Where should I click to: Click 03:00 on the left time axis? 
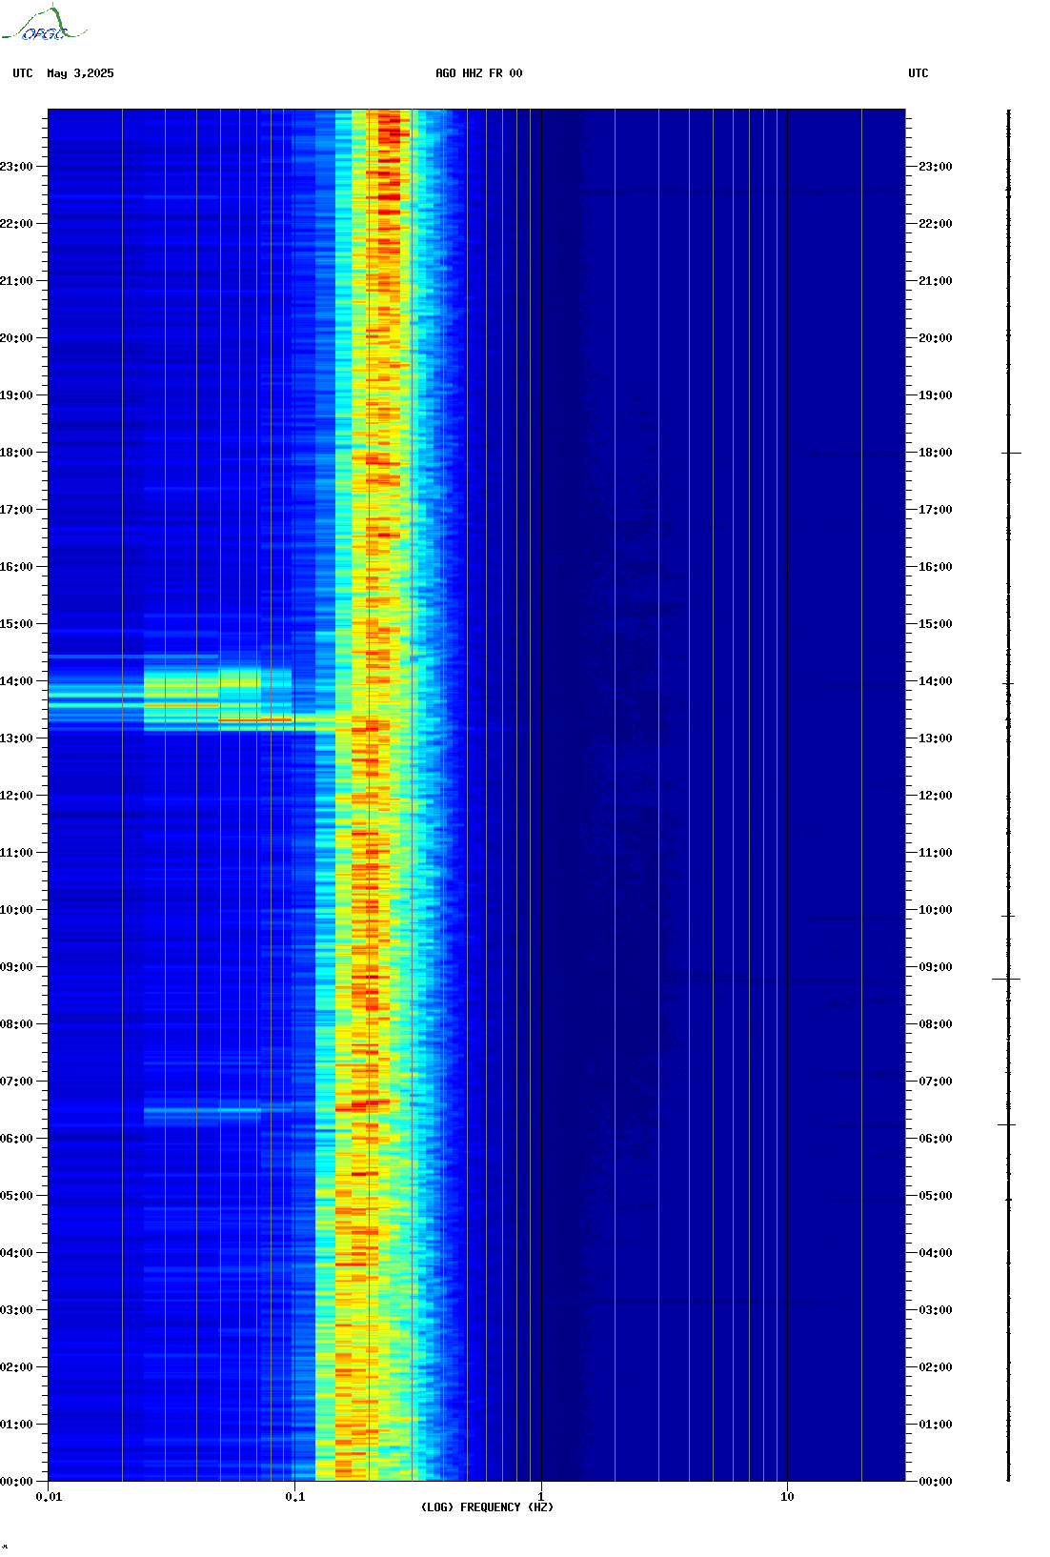[16, 1310]
